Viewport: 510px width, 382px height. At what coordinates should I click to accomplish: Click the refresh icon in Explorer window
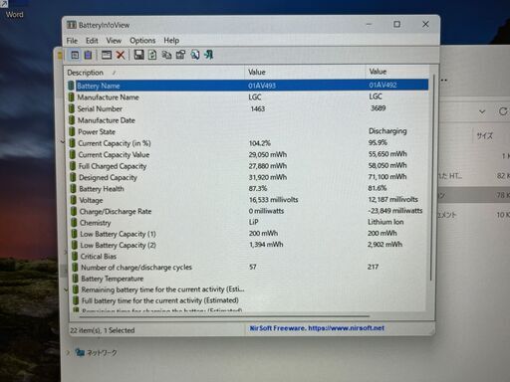pyautogui.click(x=503, y=111)
